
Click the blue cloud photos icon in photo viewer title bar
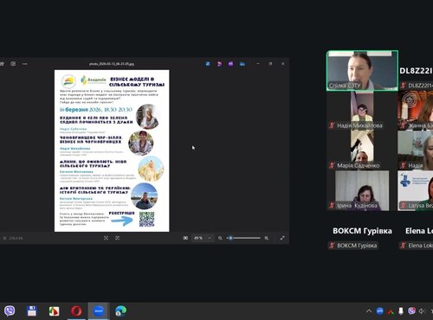[x=242, y=64]
